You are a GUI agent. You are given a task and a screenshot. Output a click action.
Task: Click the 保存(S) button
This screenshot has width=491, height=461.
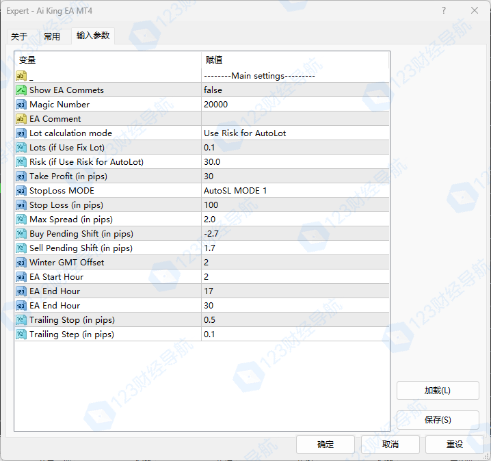438,420
